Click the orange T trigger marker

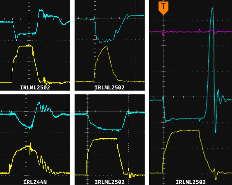coord(164,8)
